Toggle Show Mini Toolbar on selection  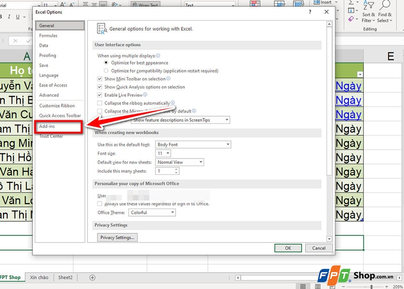pyautogui.click(x=99, y=79)
